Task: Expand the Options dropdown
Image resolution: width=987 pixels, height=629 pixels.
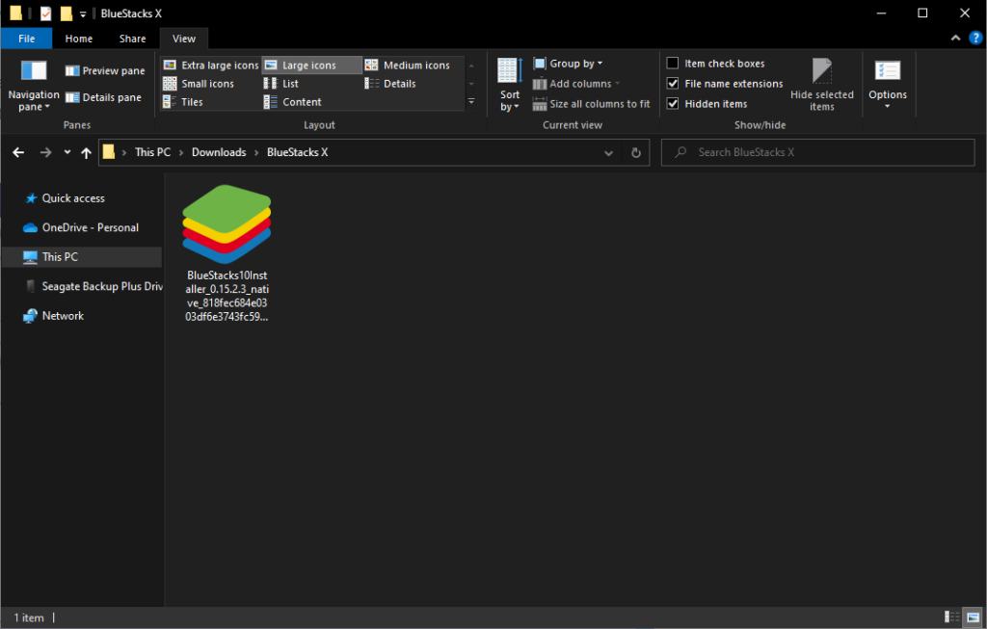Action: [x=888, y=85]
